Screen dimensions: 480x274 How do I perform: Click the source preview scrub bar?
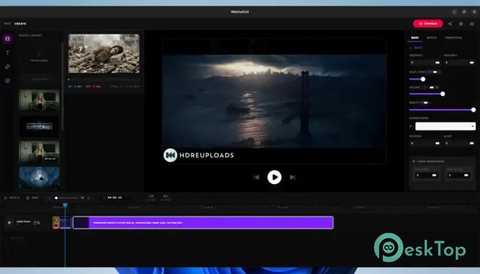coord(104,79)
